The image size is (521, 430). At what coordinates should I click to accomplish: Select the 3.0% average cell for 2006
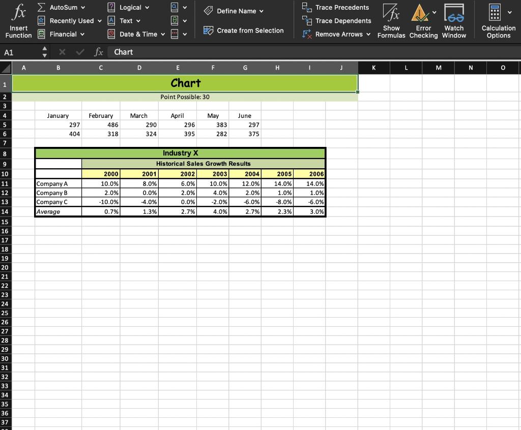click(309, 212)
